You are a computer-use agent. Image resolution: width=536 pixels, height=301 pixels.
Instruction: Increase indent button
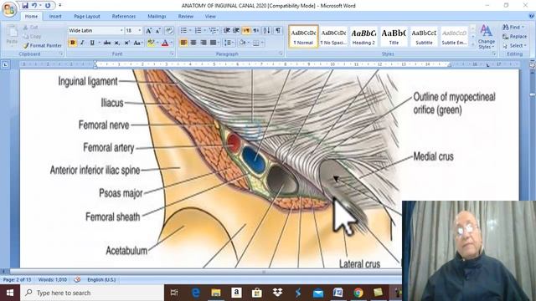point(236,31)
